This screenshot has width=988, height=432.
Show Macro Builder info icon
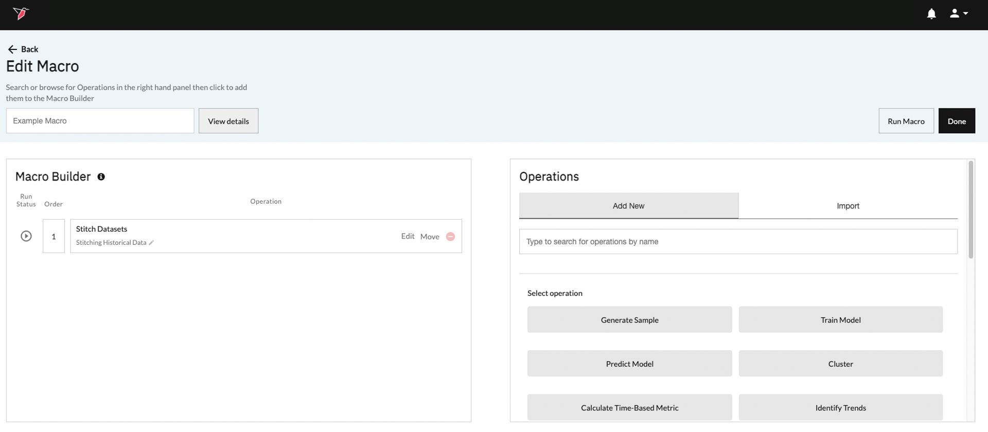(101, 177)
